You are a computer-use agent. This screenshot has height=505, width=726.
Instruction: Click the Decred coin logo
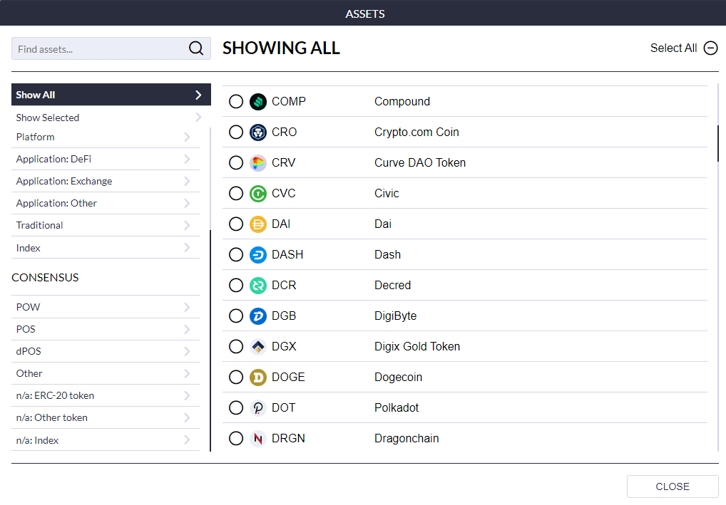coord(258,286)
